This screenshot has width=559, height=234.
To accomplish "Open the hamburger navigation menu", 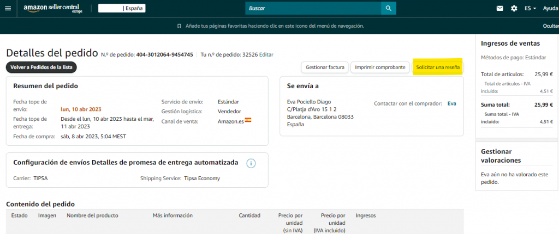I will (8, 8).
